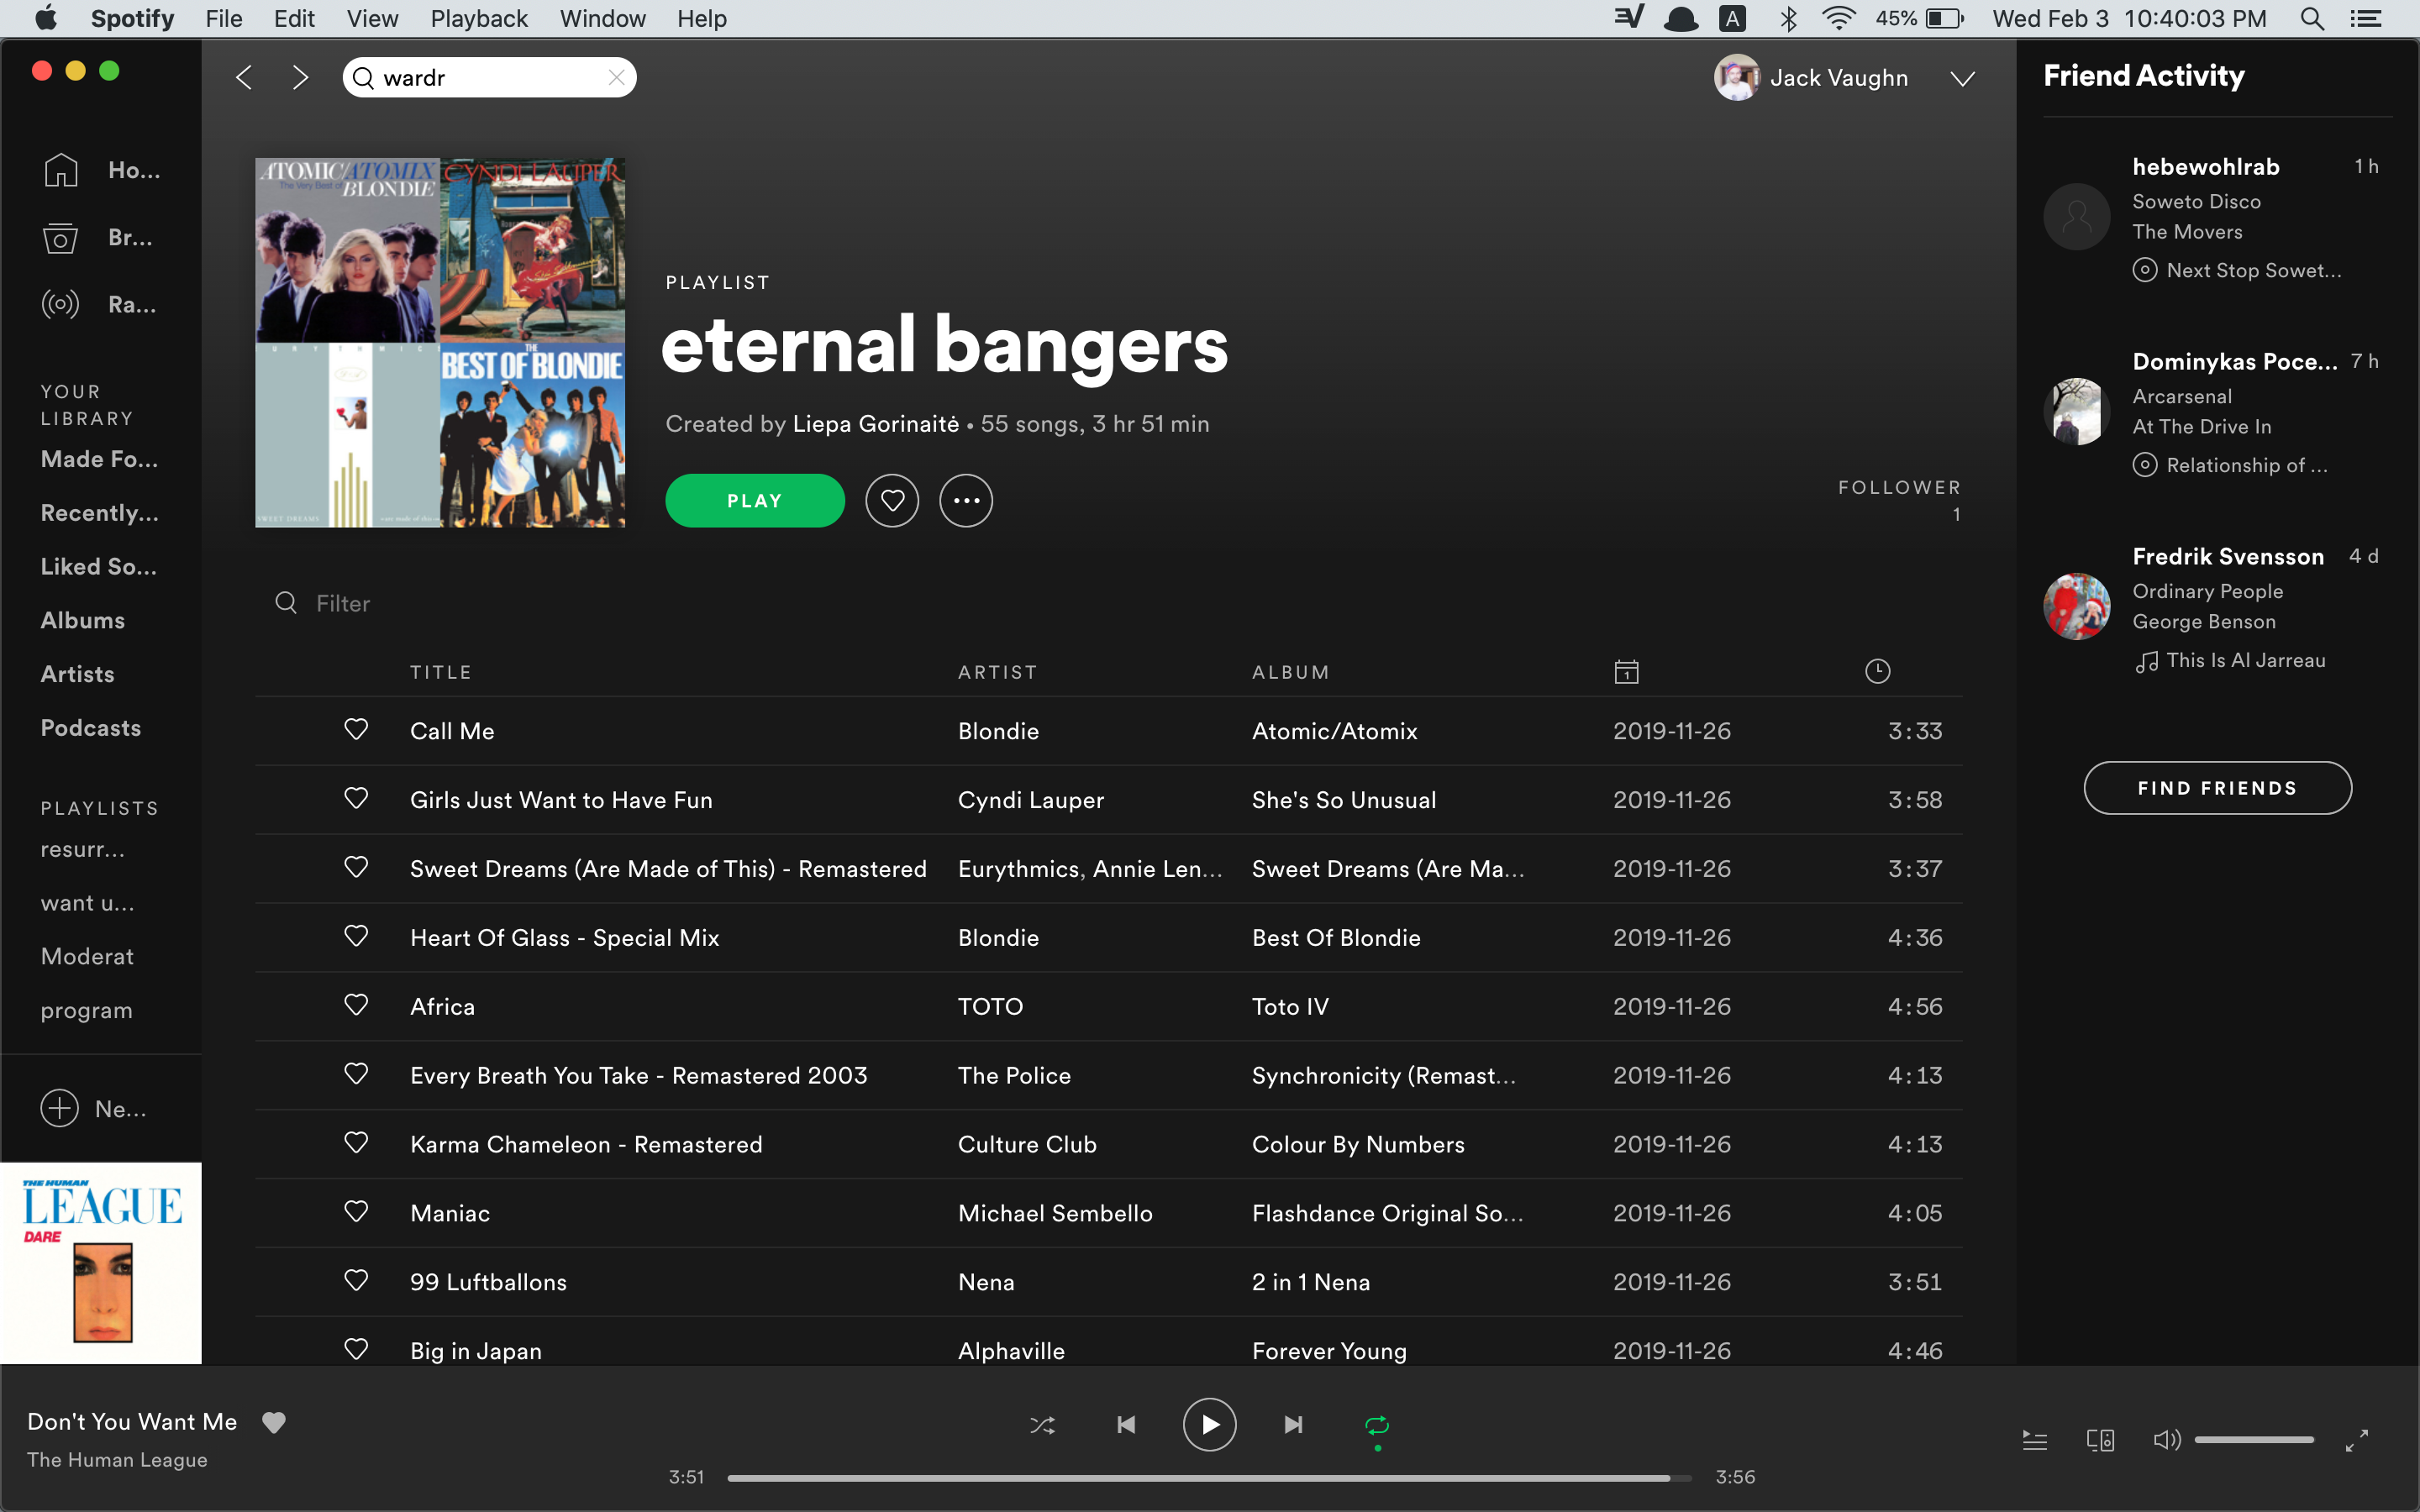This screenshot has height=1512, width=2420.
Task: Like the song Africa
Action: click(x=356, y=1005)
